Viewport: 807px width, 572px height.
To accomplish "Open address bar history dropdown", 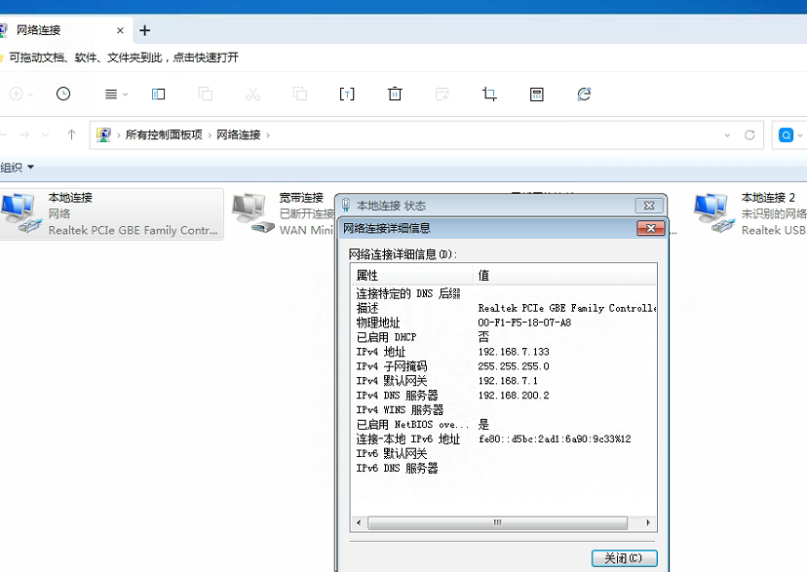I will 727,135.
